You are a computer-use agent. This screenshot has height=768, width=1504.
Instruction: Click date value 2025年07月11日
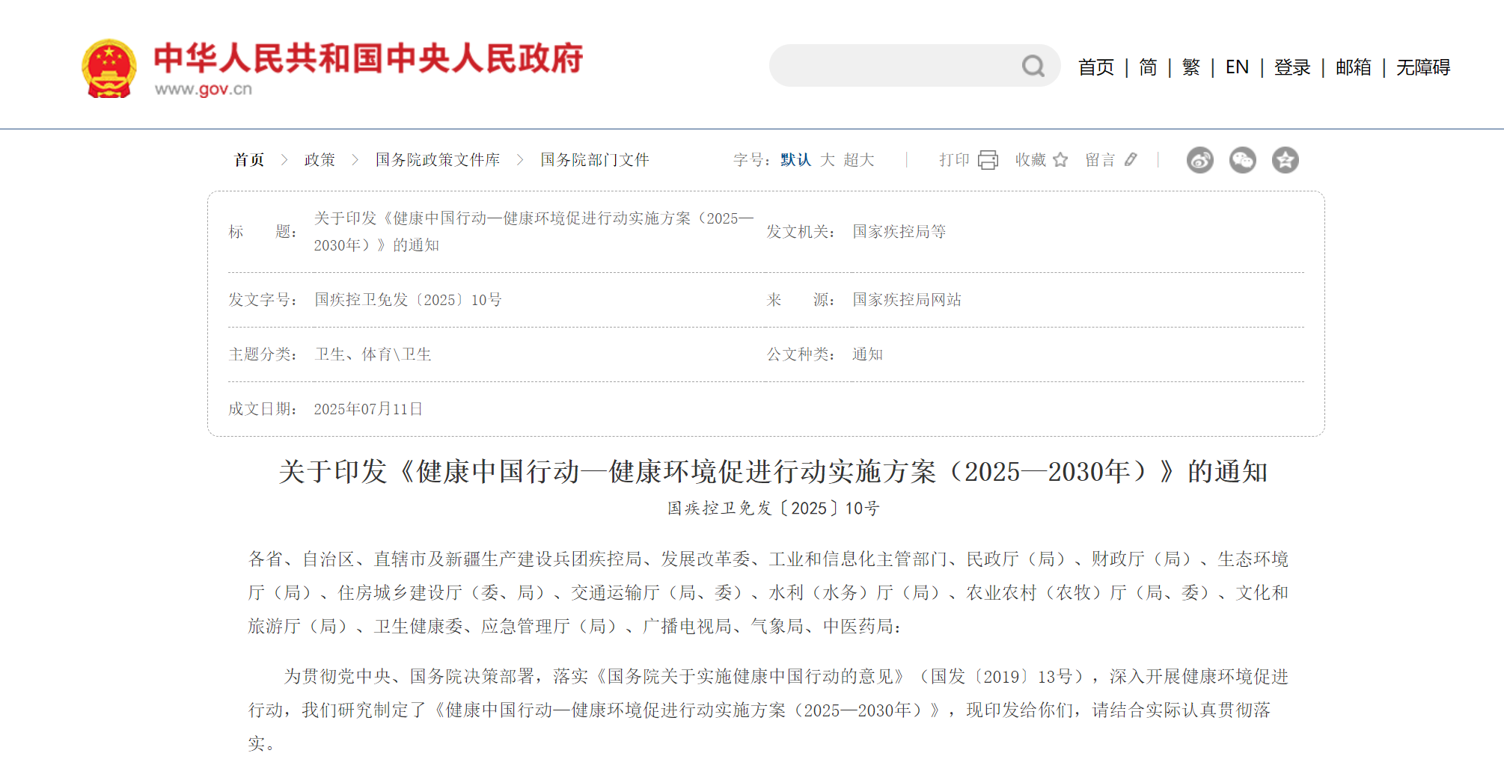coord(368,409)
